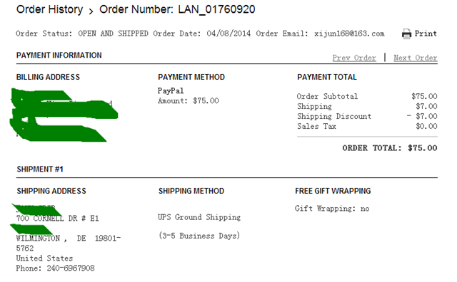Click the Sales Tax amount $0.00
Image resolution: width=457 pixels, height=282 pixels.
coord(426,126)
